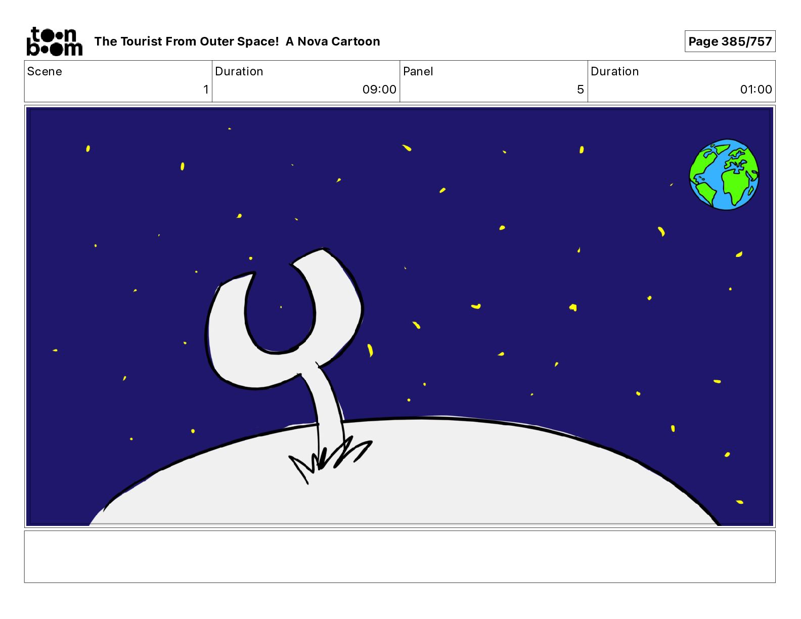This screenshot has width=801, height=619.
Task: Click the title 'The Tourist From Outer Space! A Nova Cartoon'
Action: pos(237,41)
